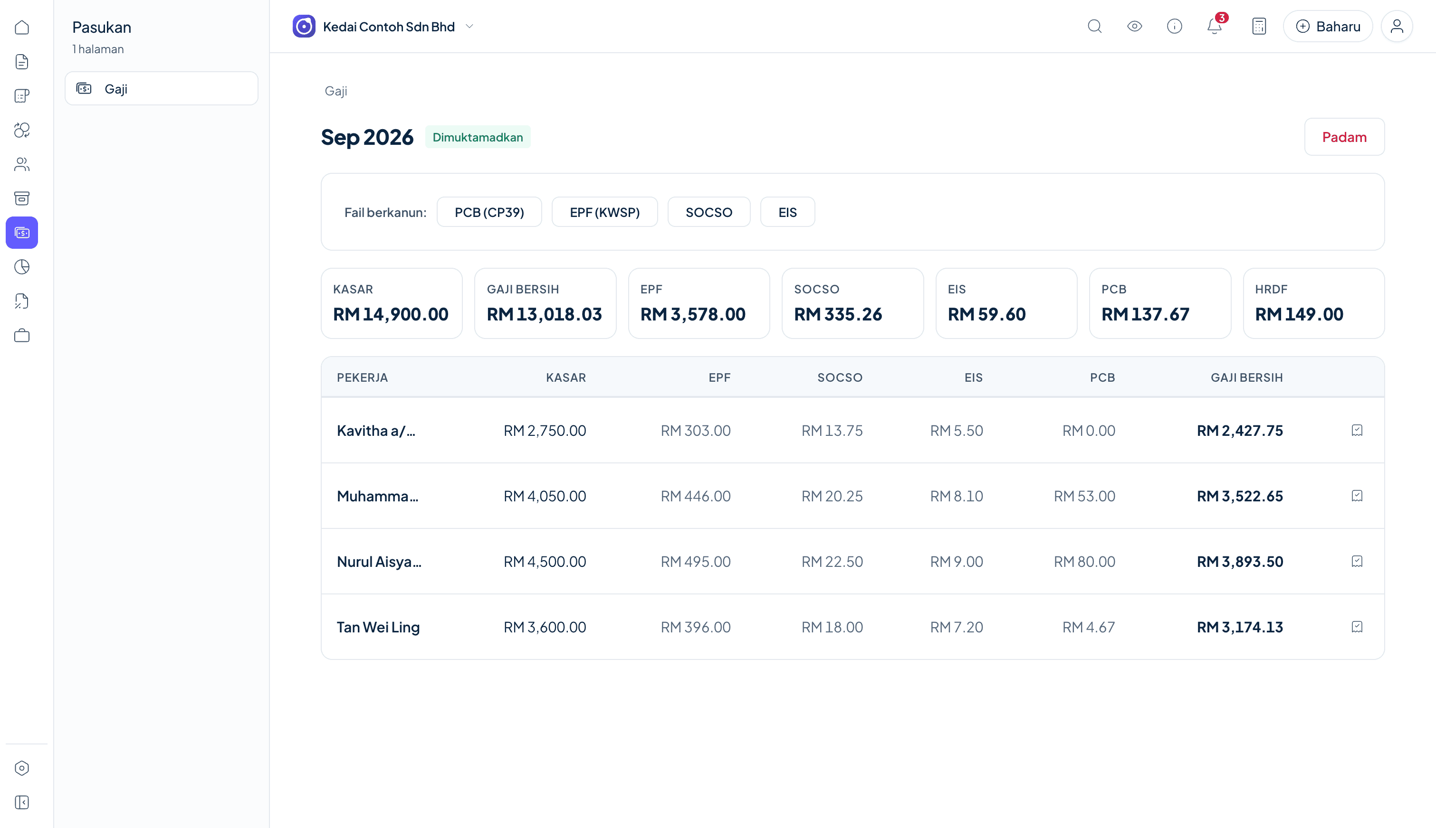Open payslip icon for Muhammad row
The image size is (1436, 828).
coord(1357,496)
